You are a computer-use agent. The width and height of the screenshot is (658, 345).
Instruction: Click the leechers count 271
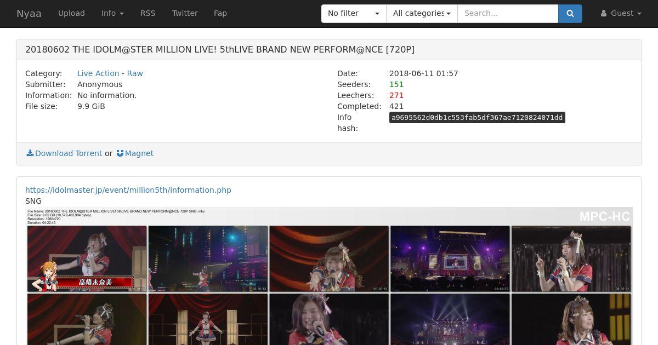point(396,95)
